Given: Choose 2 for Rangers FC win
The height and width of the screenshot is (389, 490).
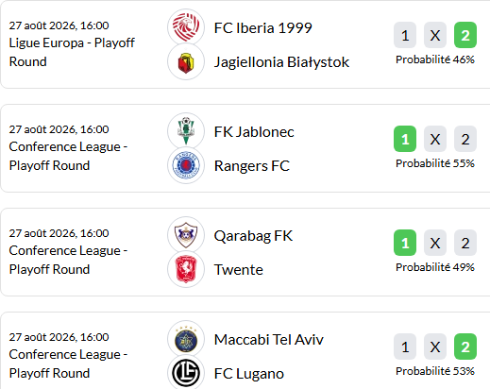Looking at the screenshot, I should (465, 139).
